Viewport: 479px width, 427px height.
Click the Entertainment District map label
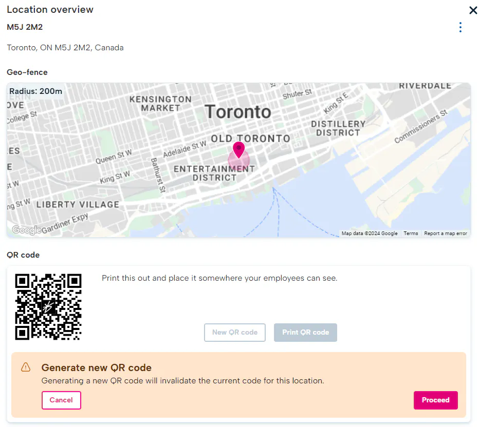point(214,173)
